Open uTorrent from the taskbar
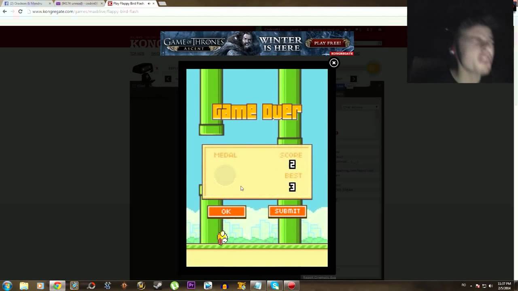 click(x=174, y=286)
